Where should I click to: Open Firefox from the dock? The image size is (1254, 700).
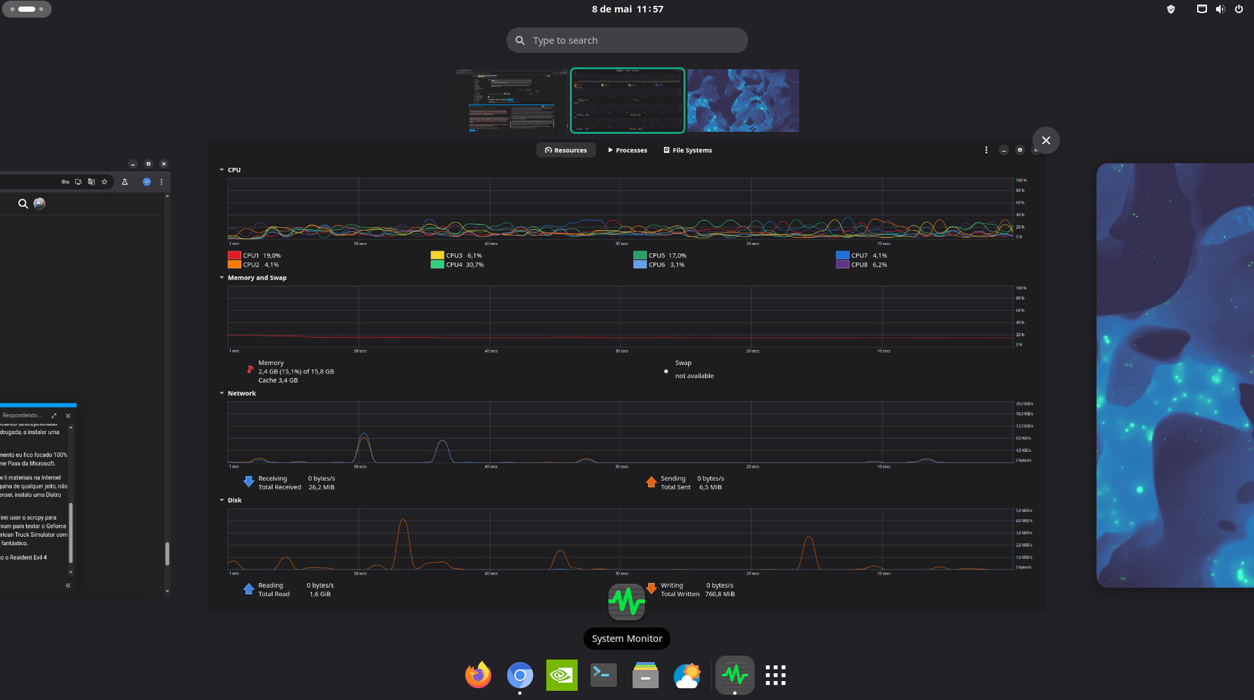coord(478,675)
